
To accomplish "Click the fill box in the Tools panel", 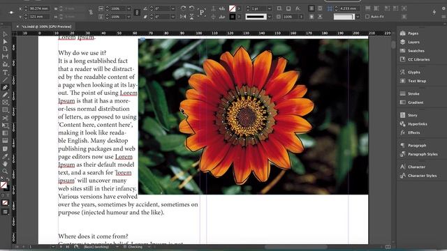I will 3,185.
